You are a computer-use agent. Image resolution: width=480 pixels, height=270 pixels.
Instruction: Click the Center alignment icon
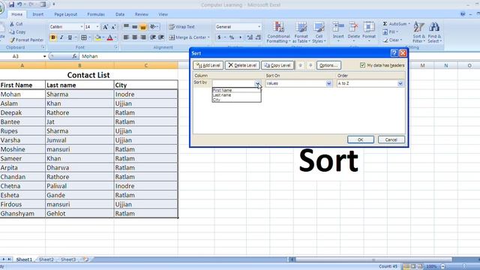(135, 37)
